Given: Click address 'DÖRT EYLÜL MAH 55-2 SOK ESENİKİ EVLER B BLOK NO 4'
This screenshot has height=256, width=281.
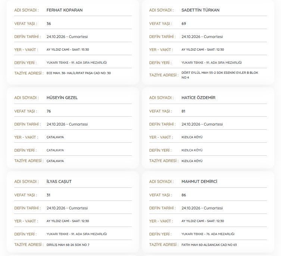Looking at the screenshot, I should (220, 75).
